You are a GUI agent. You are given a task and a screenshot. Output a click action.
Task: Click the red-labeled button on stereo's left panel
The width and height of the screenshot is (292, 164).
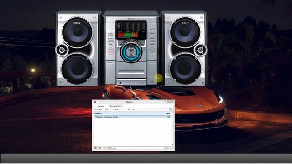pos(110,52)
